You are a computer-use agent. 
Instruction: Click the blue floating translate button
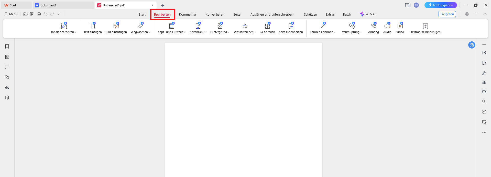(x=472, y=45)
